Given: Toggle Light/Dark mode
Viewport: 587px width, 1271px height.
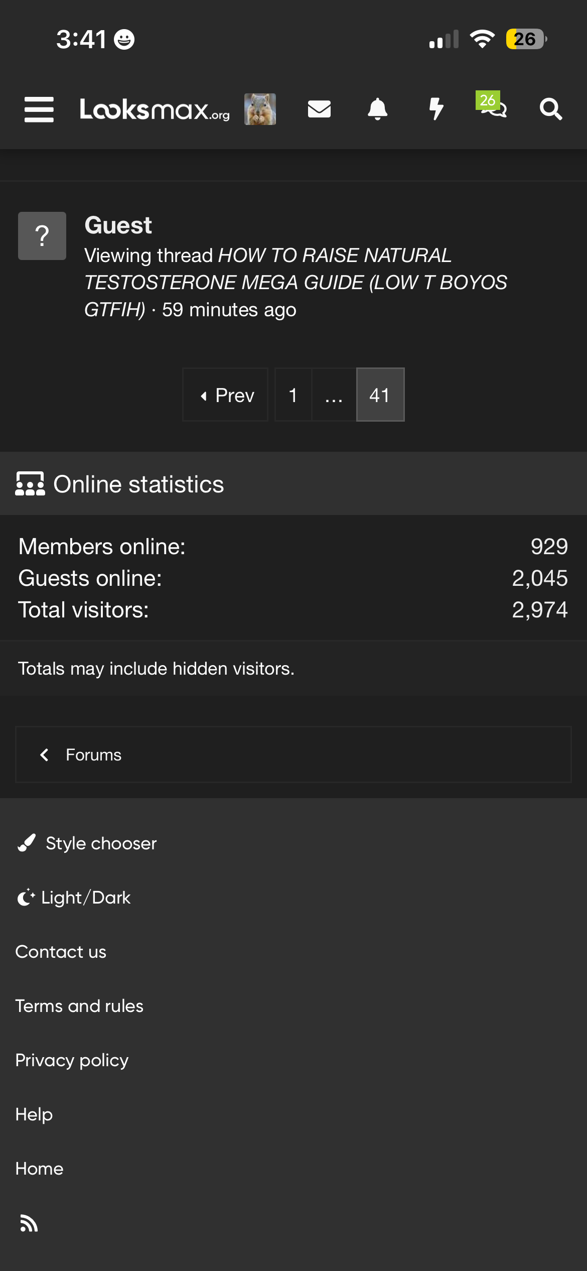Looking at the screenshot, I should click(74, 898).
